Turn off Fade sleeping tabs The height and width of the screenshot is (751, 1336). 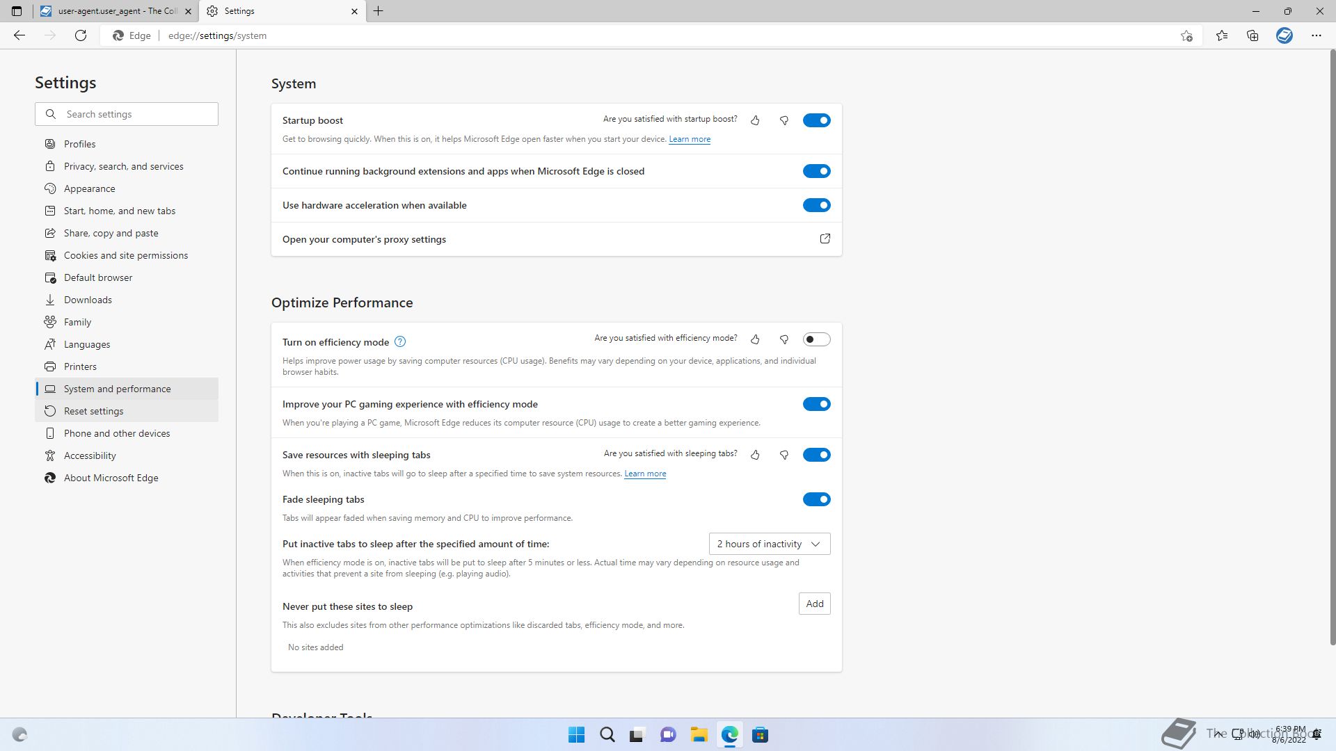816,499
